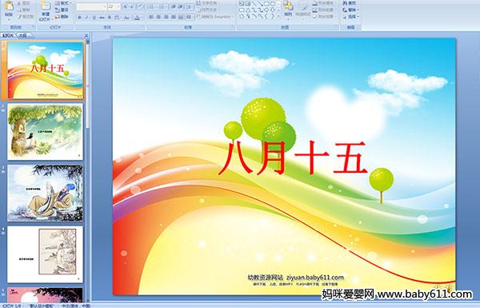Pick the font color button with the letter A
The width and height of the screenshot is (480, 308).
pyautogui.click(x=138, y=18)
